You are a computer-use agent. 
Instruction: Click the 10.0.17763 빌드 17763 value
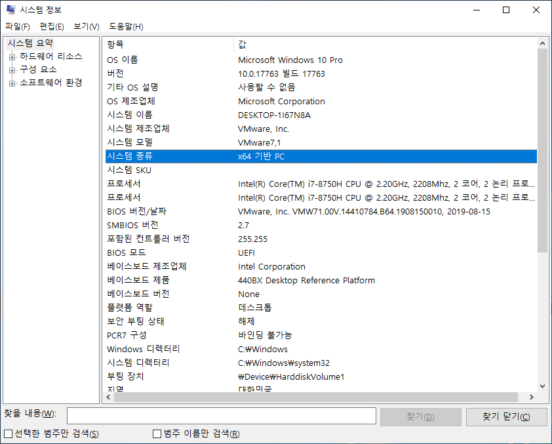coord(281,73)
